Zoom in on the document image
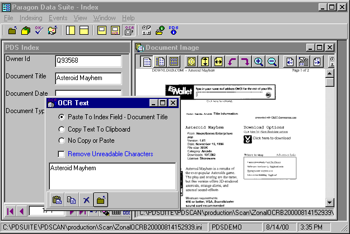 pyautogui.click(x=259, y=62)
